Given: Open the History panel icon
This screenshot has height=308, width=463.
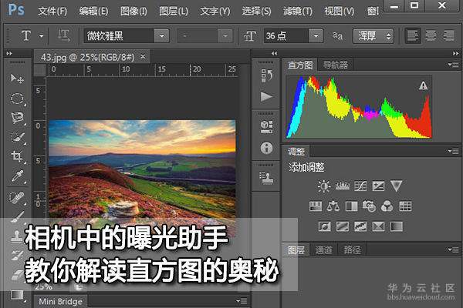Looking at the screenshot, I should pos(266,75).
